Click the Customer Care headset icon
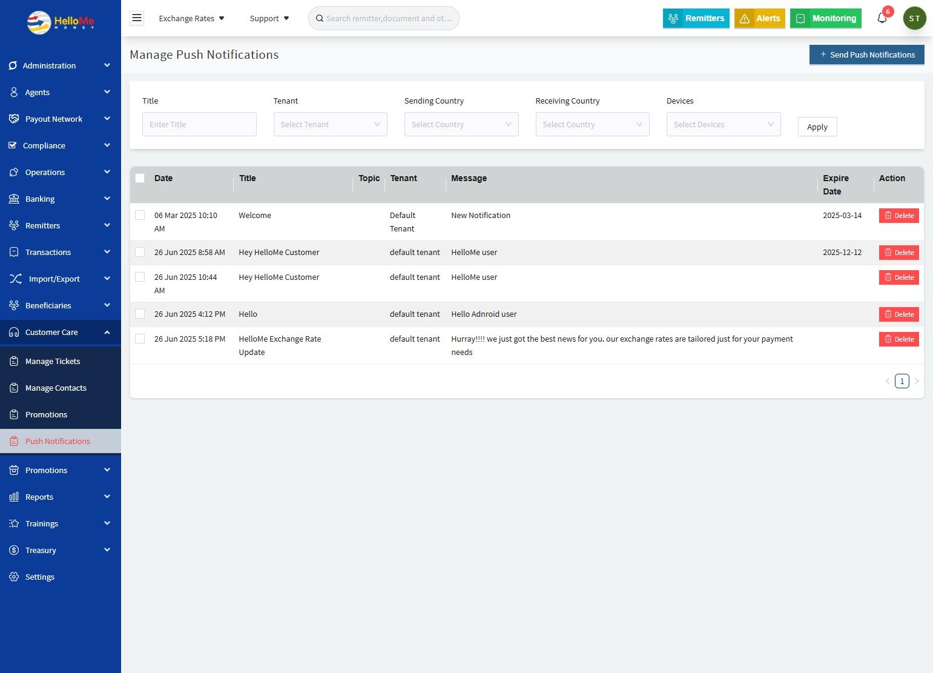The width and height of the screenshot is (933, 673). tap(14, 332)
